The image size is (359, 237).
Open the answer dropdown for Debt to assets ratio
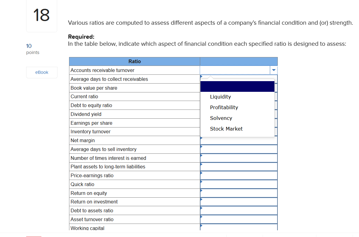coord(239,210)
